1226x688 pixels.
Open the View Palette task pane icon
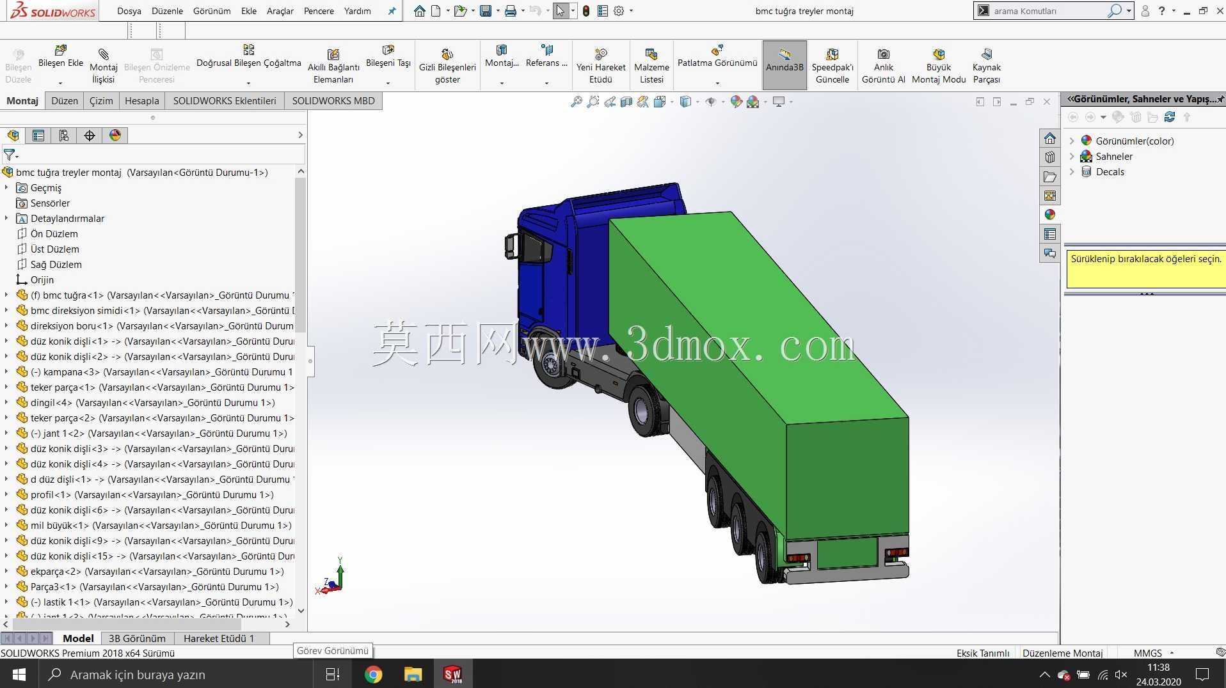coord(1050,196)
